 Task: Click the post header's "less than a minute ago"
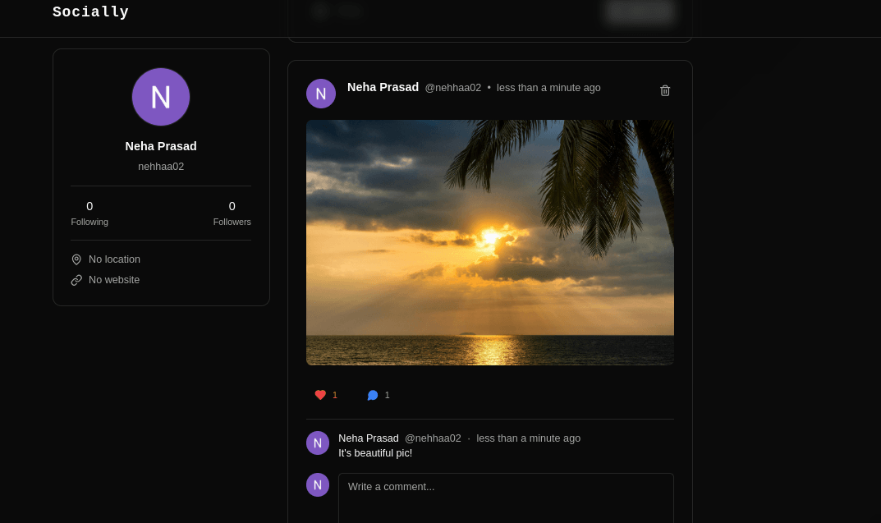pyautogui.click(x=548, y=88)
